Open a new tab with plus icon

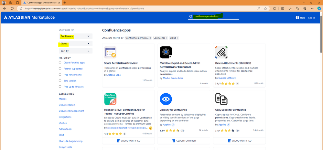tap(65, 3)
